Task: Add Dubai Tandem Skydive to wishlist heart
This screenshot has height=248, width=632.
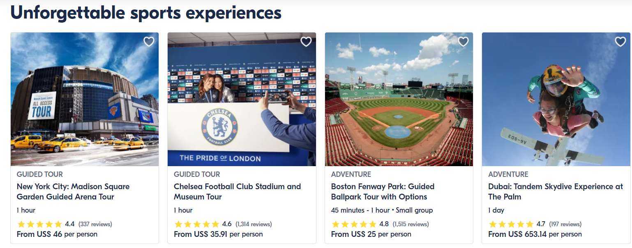Action: point(620,42)
